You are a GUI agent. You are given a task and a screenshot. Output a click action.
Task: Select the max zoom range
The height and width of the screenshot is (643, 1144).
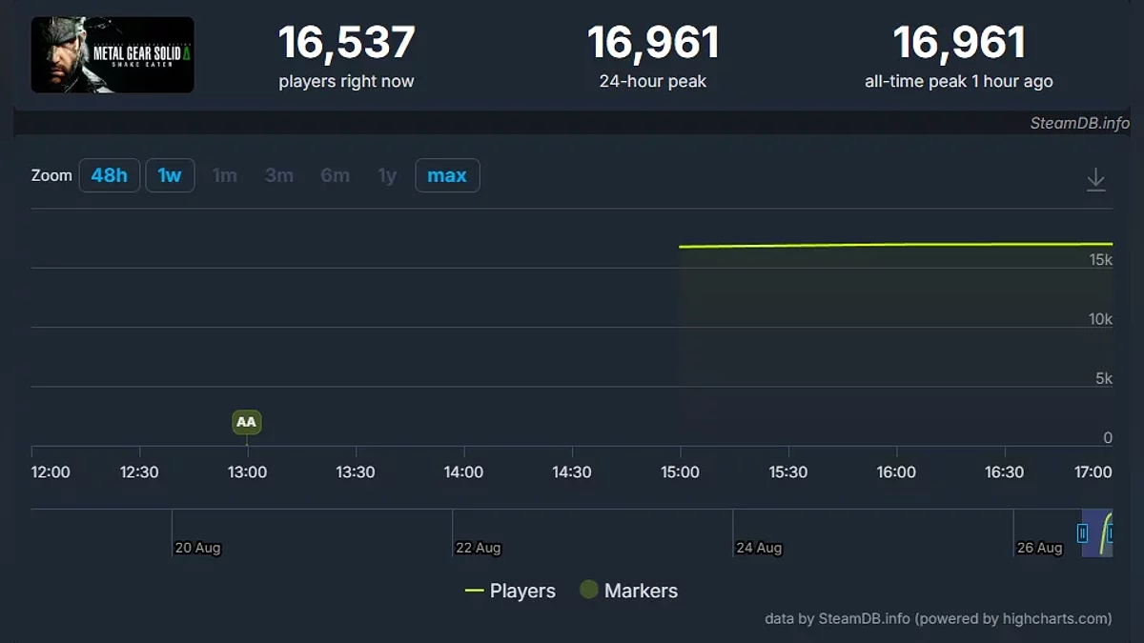[447, 175]
